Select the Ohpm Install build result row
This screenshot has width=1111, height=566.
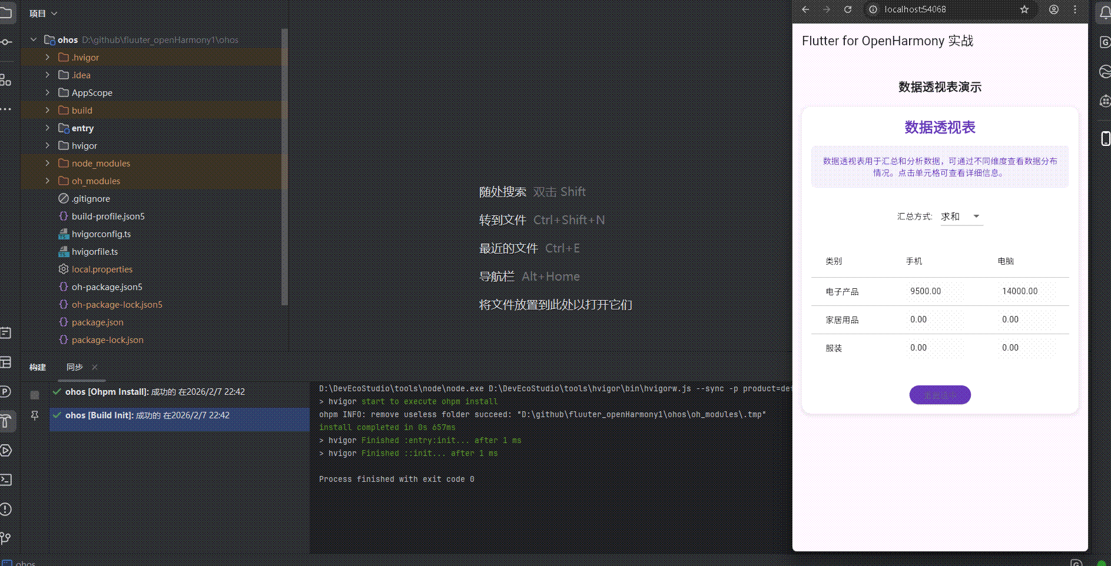[x=180, y=392]
